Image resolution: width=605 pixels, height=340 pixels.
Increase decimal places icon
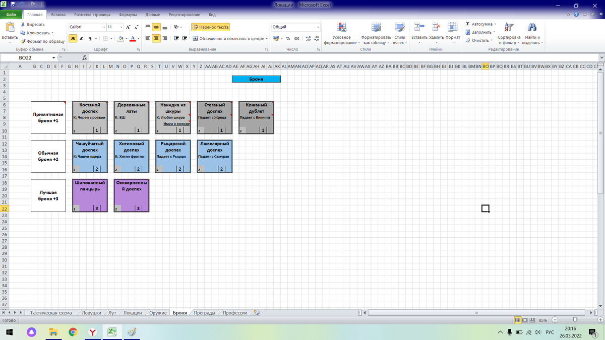point(309,38)
